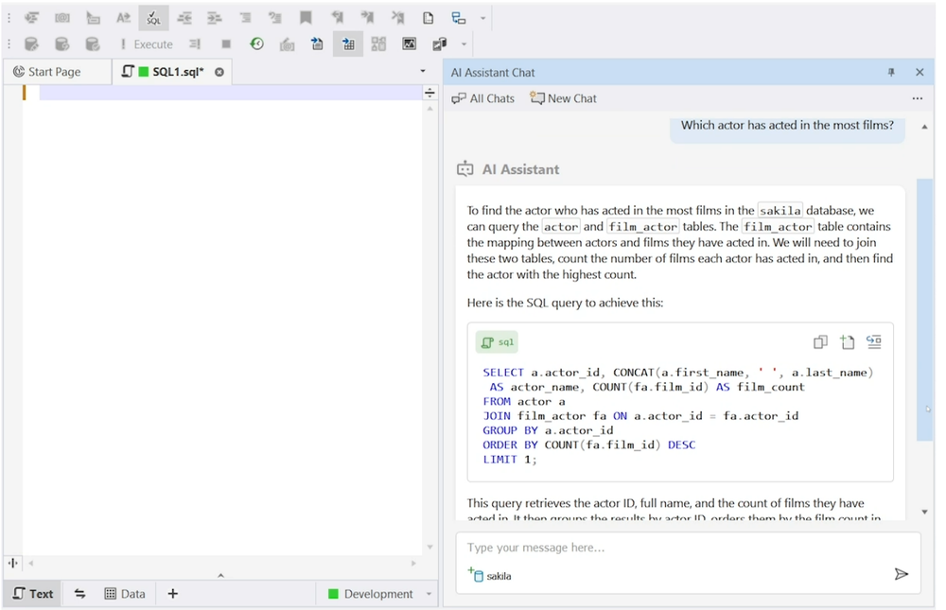This screenshot has width=946, height=610.
Task: Click the send message paper plane icon
Action: (x=901, y=572)
